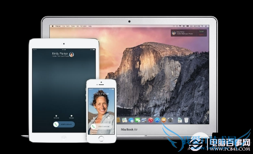Tap the green answer phone button on iPad
This screenshot has height=154, width=253.
56,124
